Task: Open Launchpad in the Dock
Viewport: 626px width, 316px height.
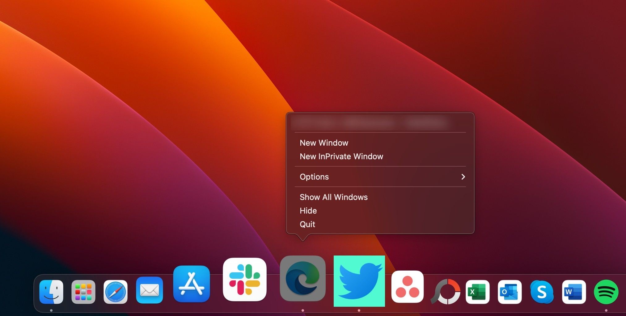Action: pyautogui.click(x=83, y=292)
